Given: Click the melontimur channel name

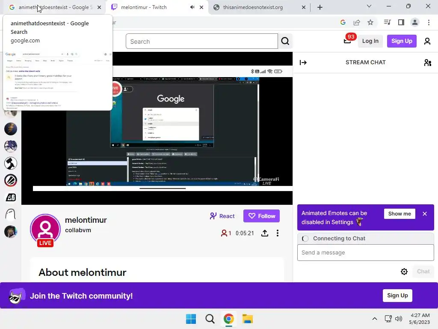Looking at the screenshot, I should click(86, 220).
